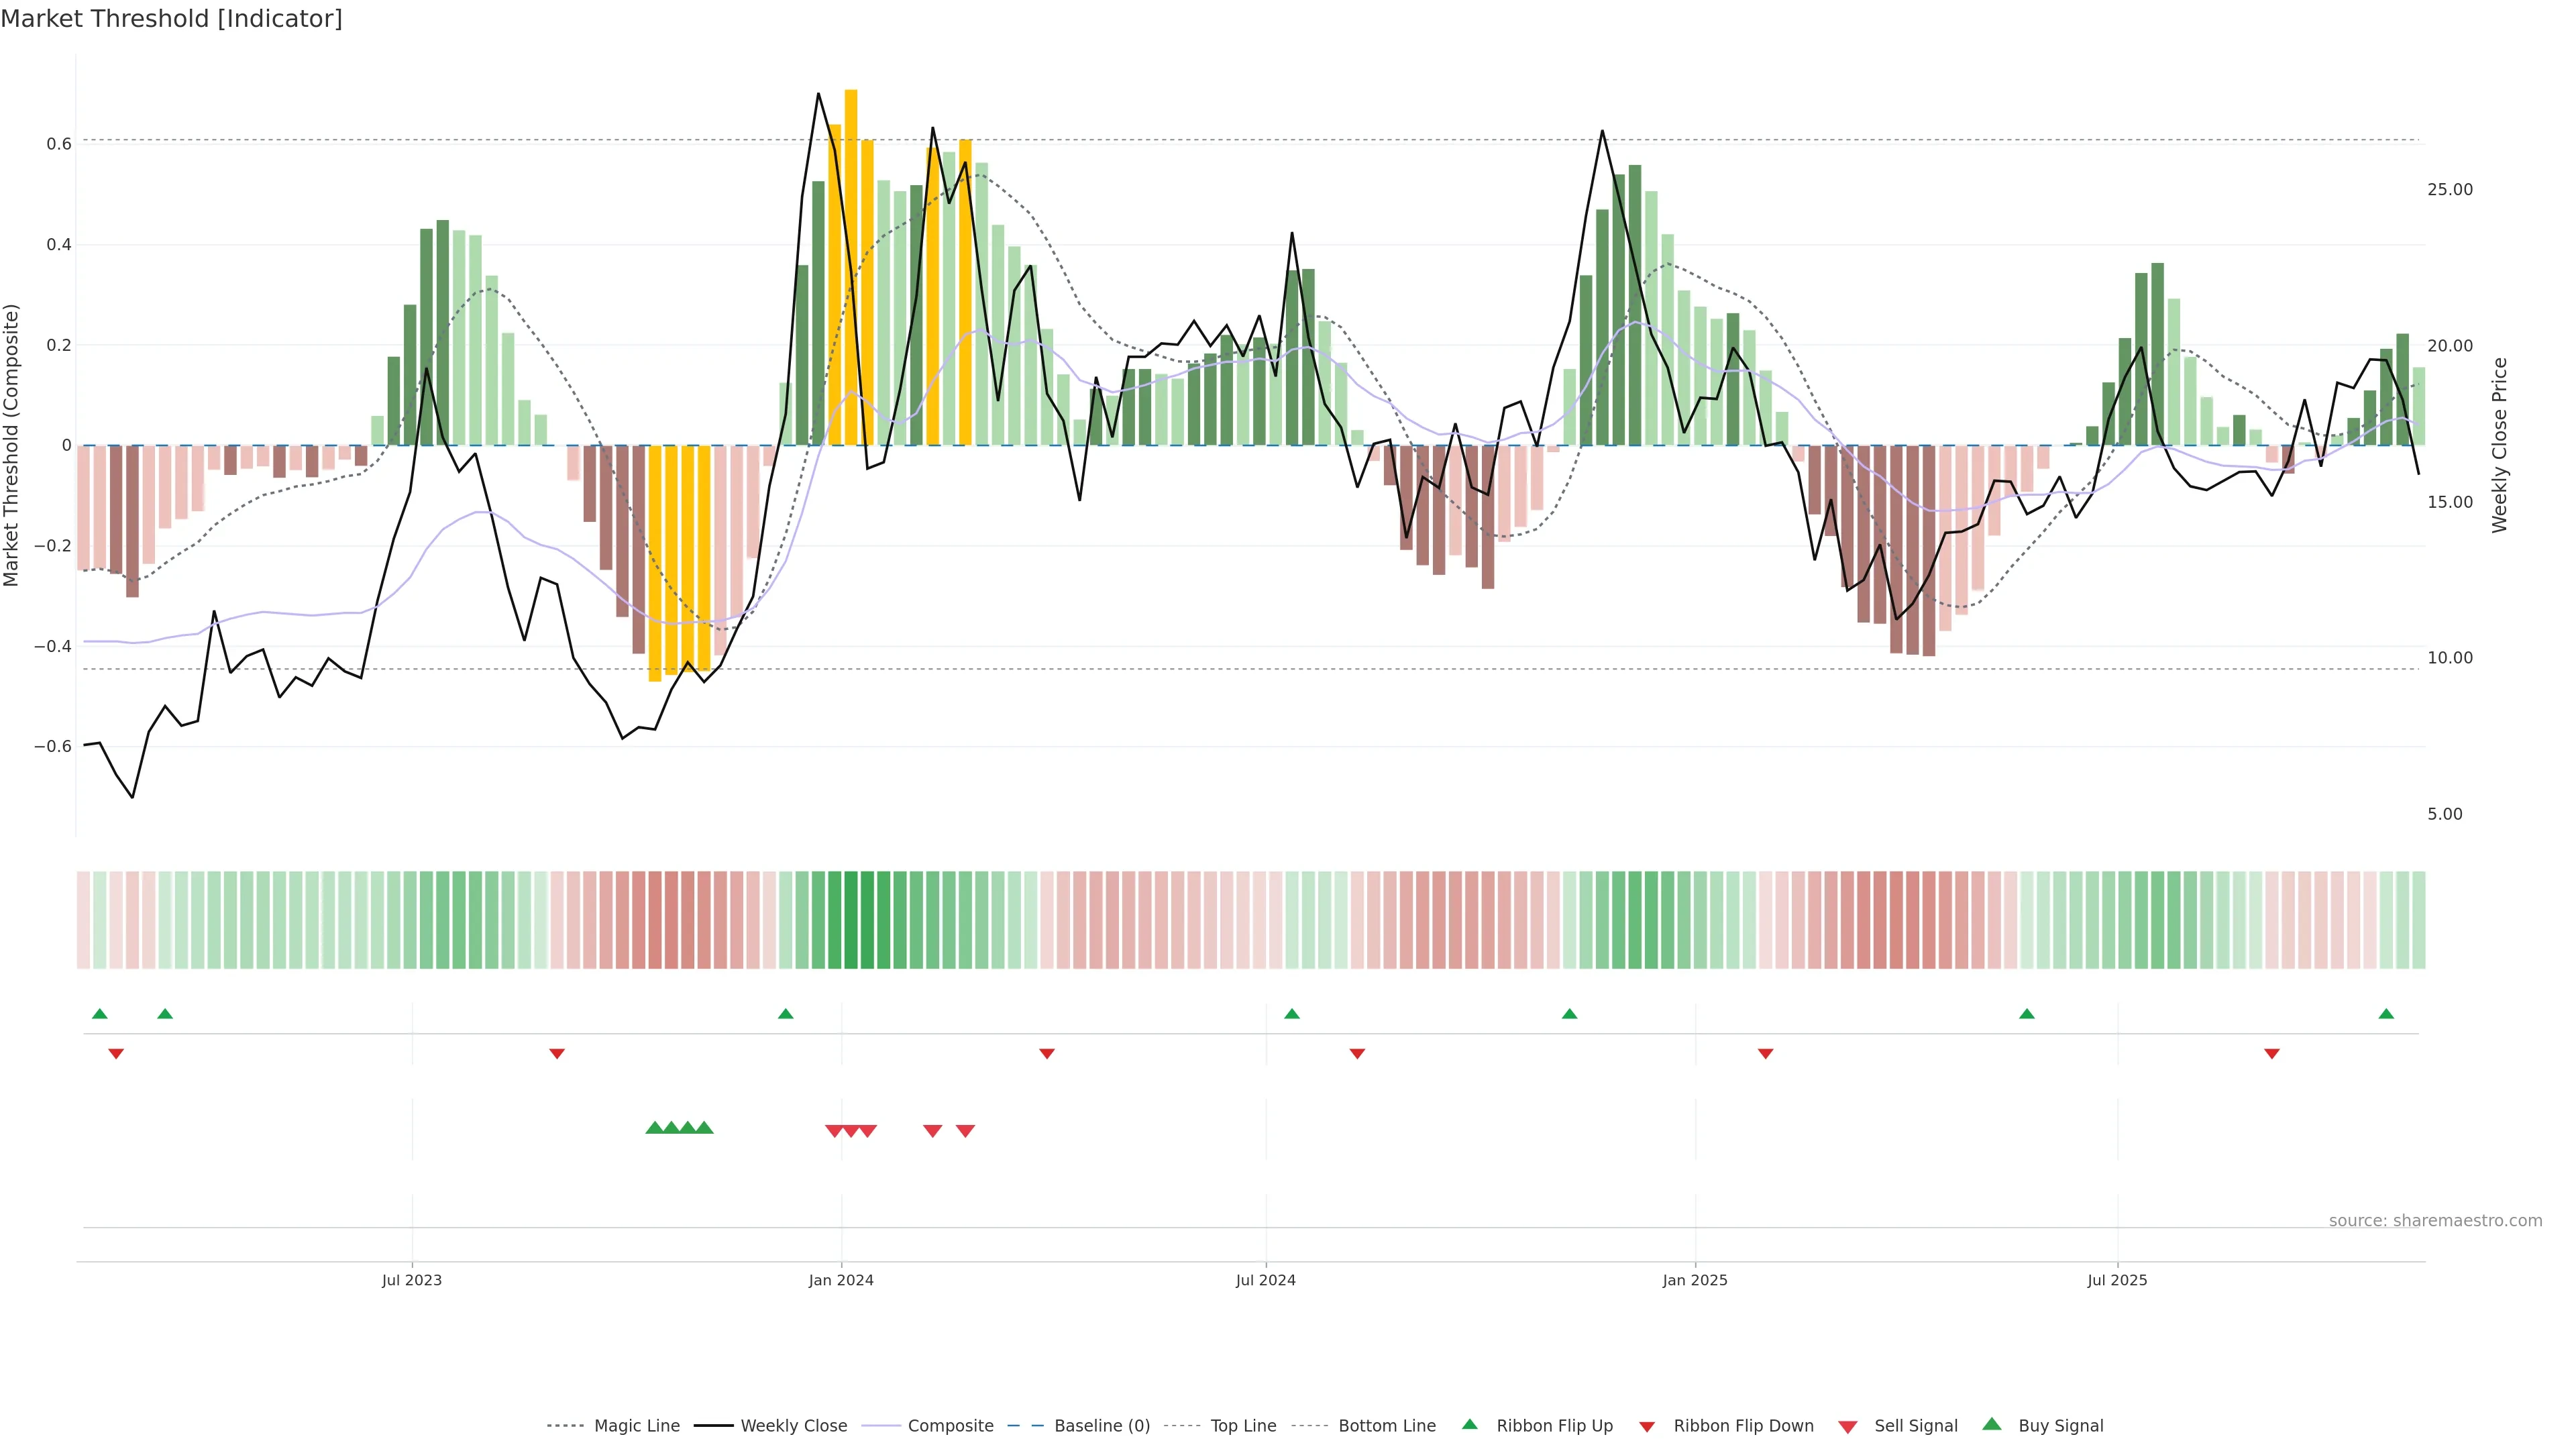
Task: Hide the Composite line via legend
Action: (x=950, y=1426)
